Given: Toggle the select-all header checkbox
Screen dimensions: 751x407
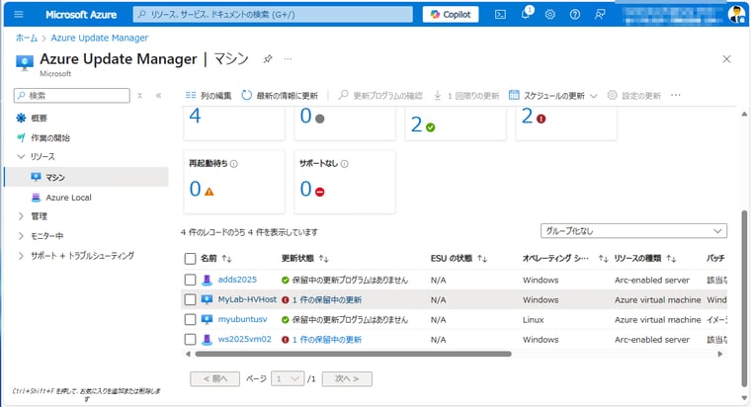Looking at the screenshot, I should (190, 259).
